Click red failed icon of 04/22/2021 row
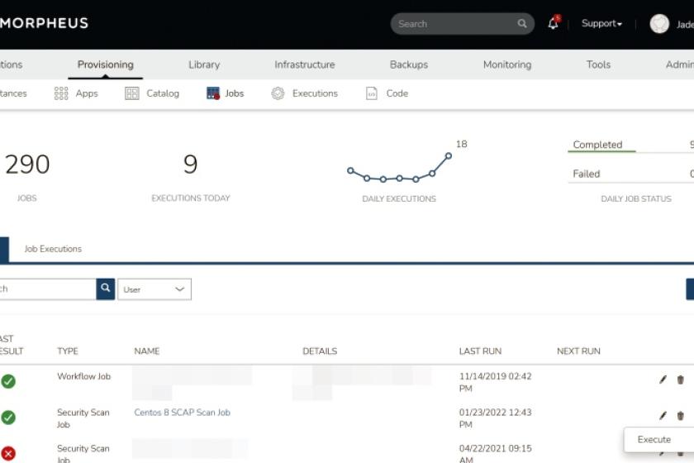 coord(8,453)
